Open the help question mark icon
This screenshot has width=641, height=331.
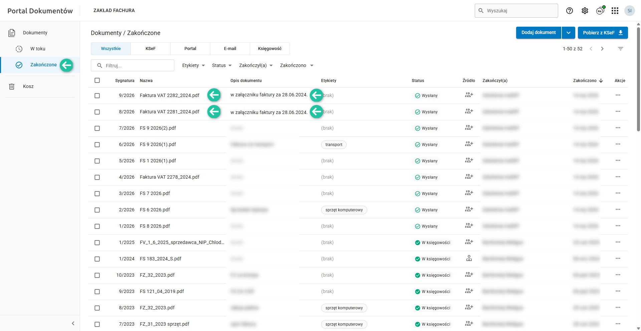point(570,11)
